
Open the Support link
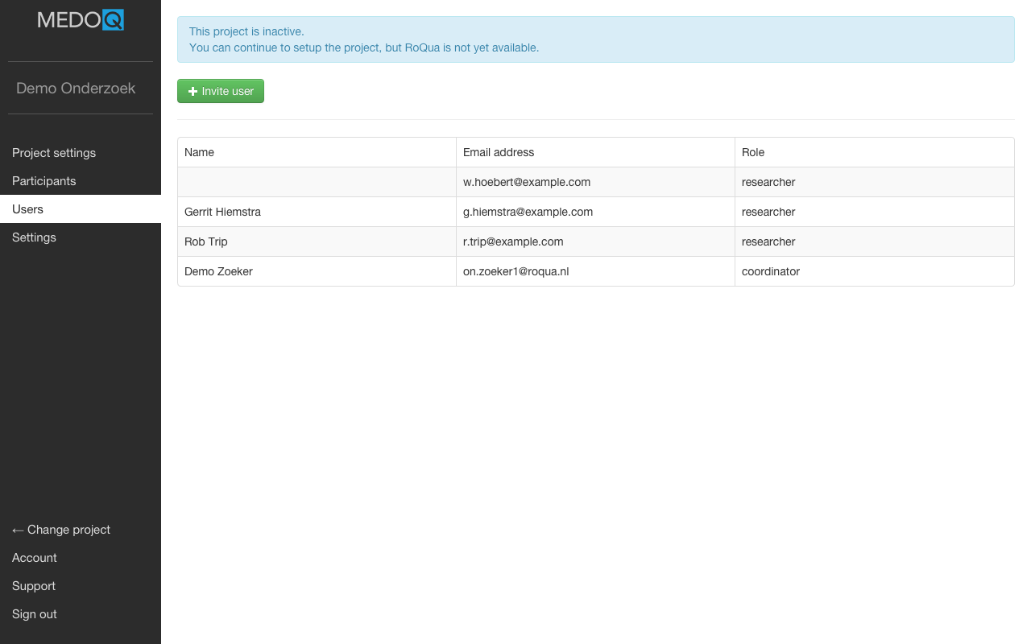34,586
